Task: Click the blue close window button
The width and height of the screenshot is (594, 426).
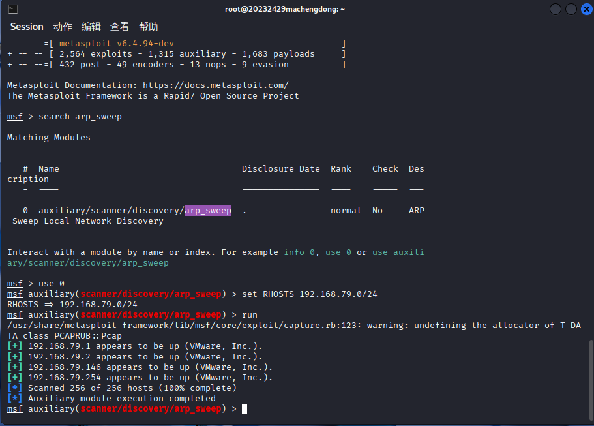Action: pyautogui.click(x=586, y=9)
